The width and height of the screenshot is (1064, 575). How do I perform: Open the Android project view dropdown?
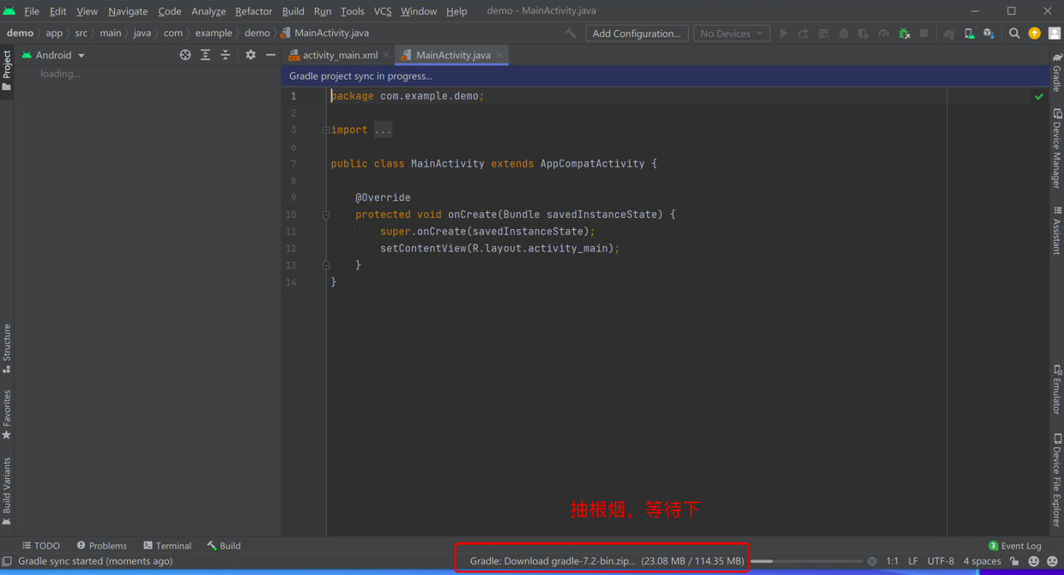[x=54, y=55]
